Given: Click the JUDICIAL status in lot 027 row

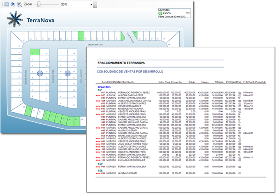Looking at the screenshot, I should coord(111,95).
